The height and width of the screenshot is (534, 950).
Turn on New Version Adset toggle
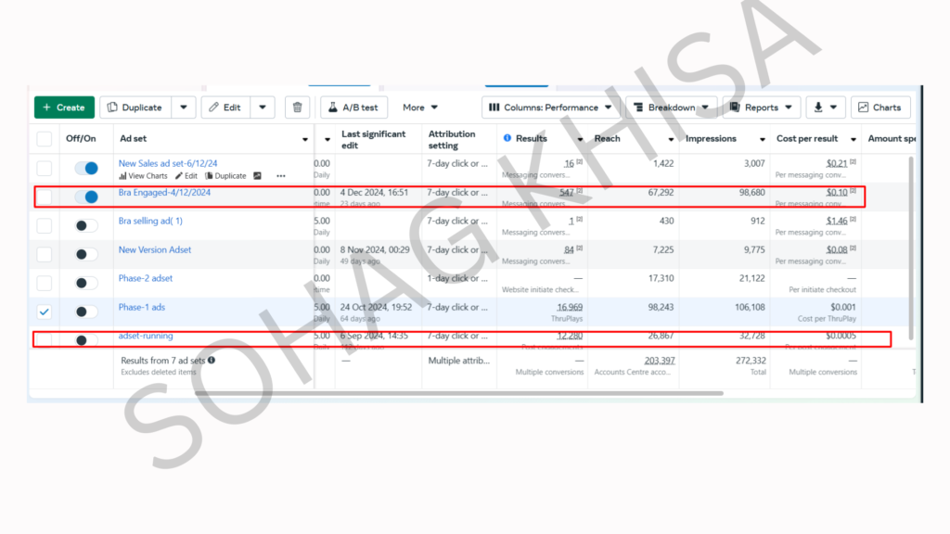(x=85, y=254)
